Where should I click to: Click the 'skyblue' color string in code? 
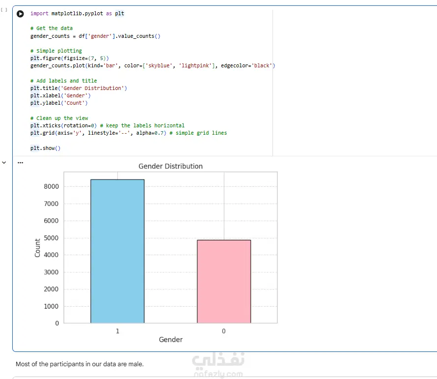[159, 65]
